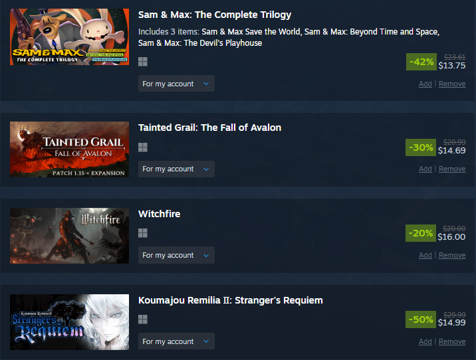This screenshot has height=360, width=476.
Task: Open the Witchfire title link
Action: pos(160,214)
